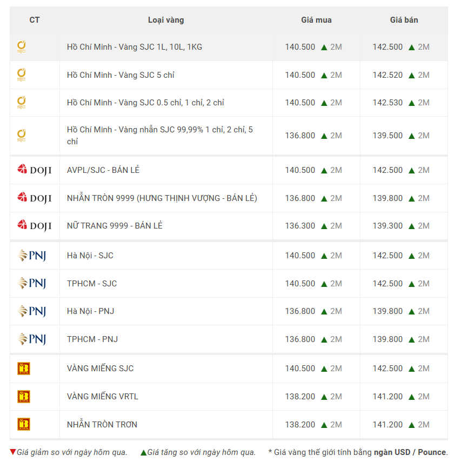Click the red down triangle in the legend
455x462 pixels.
pos(13,452)
